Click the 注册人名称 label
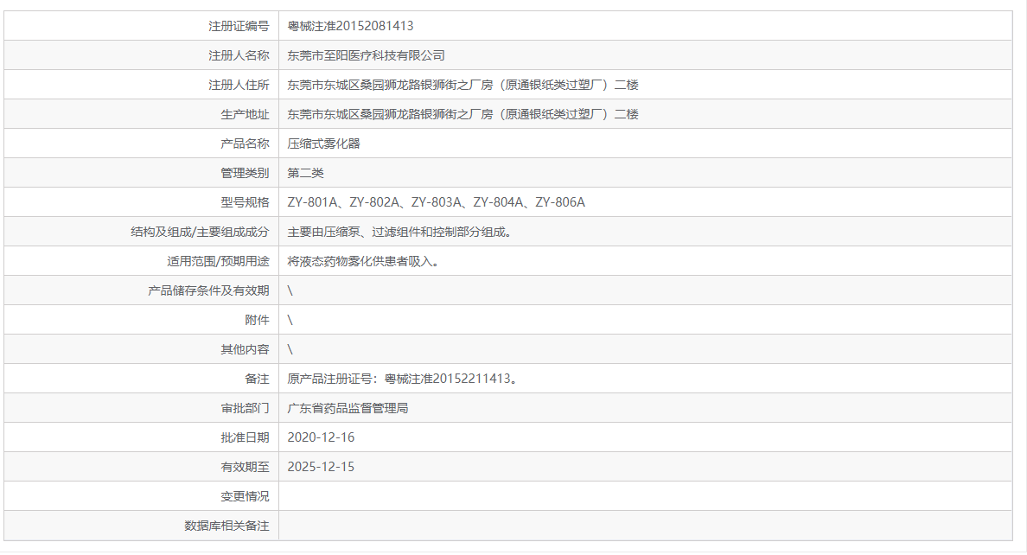This screenshot has width=1027, height=555. pyautogui.click(x=239, y=55)
